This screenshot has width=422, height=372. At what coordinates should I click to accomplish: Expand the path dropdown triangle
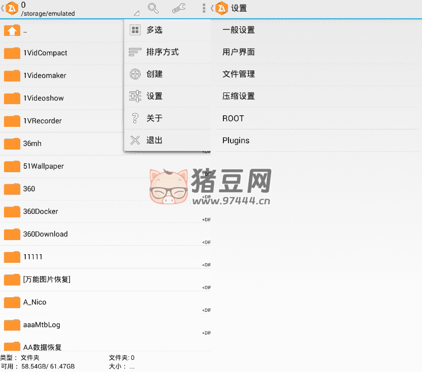click(x=137, y=13)
